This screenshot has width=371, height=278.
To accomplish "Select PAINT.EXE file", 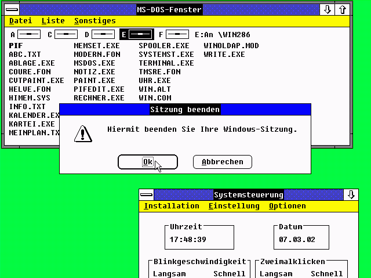I will pos(94,81).
